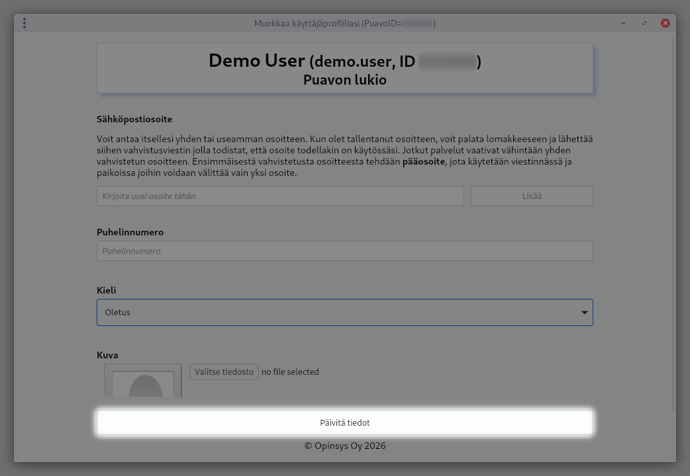Click the Kuva section label
The height and width of the screenshot is (476, 690).
pyautogui.click(x=107, y=356)
